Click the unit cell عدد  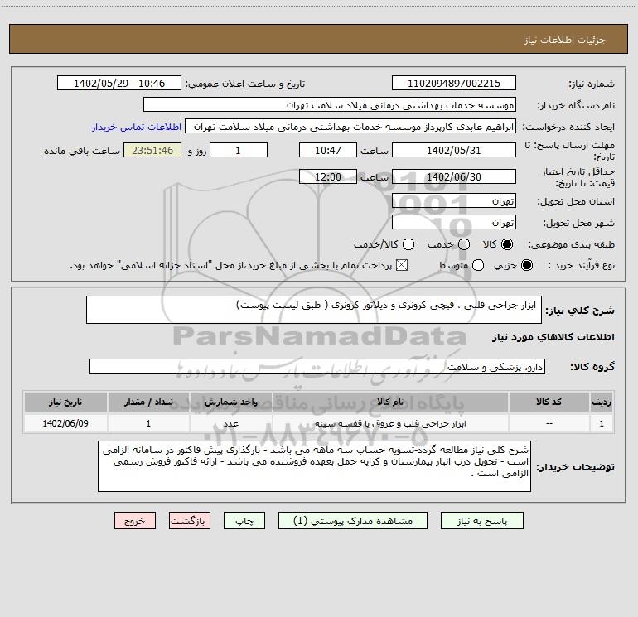(230, 423)
